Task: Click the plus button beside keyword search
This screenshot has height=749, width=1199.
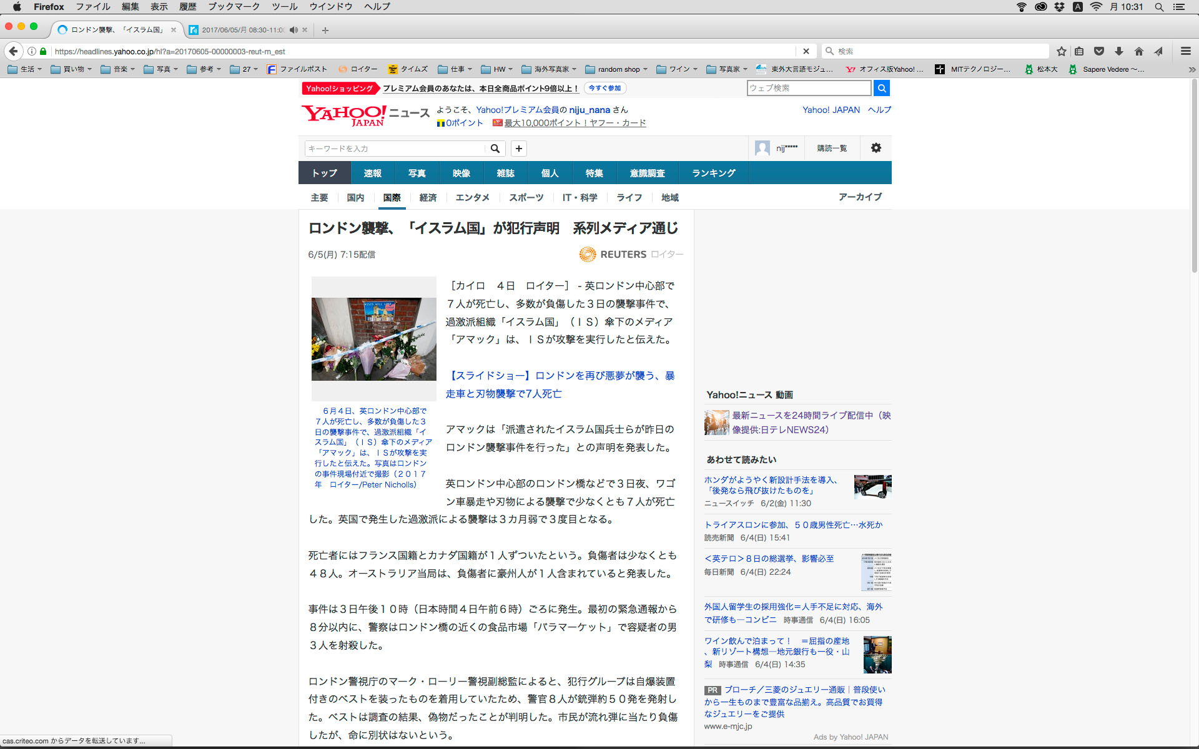Action: pyautogui.click(x=518, y=149)
